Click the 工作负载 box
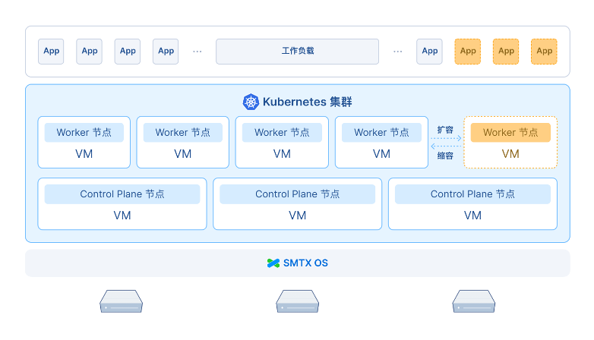This screenshot has height=340, width=594. pos(297,51)
